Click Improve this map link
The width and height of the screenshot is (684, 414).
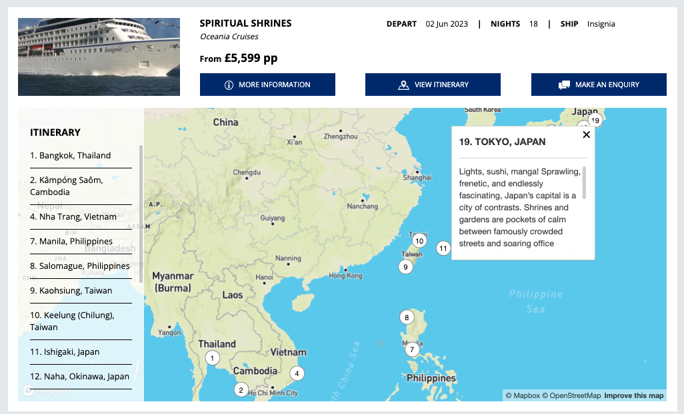(x=634, y=395)
